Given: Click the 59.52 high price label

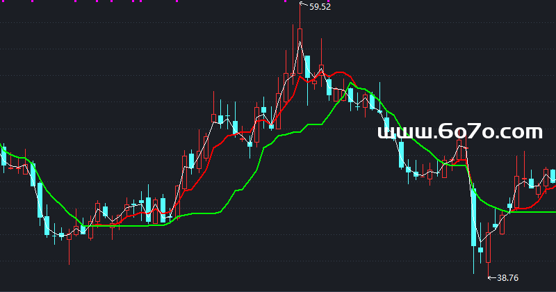Looking at the screenshot, I should 320,7.
